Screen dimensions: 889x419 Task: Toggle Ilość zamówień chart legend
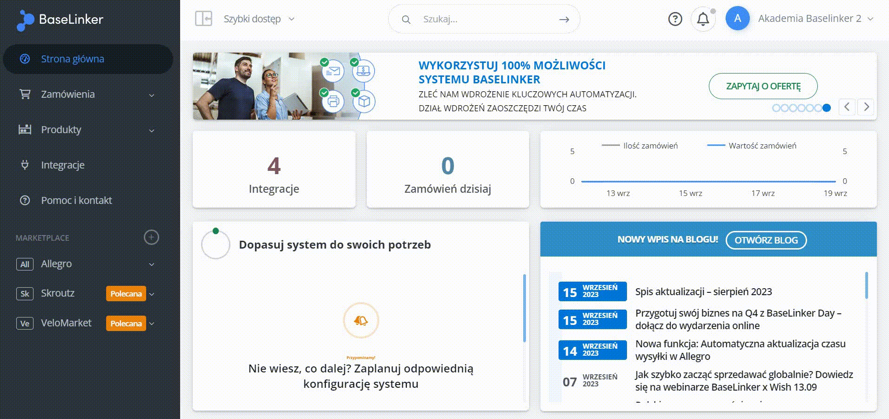[x=640, y=146]
